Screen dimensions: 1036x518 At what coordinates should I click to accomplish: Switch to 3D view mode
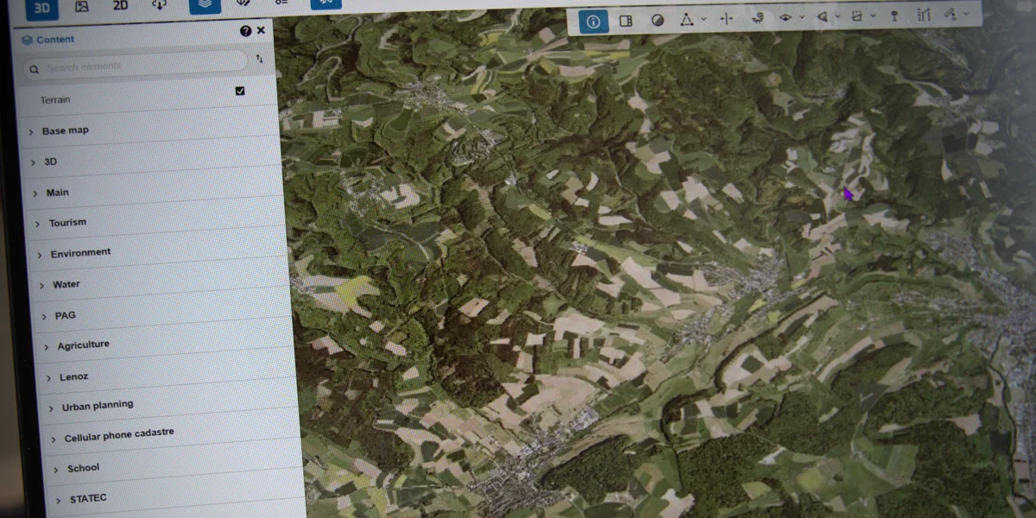41,7
